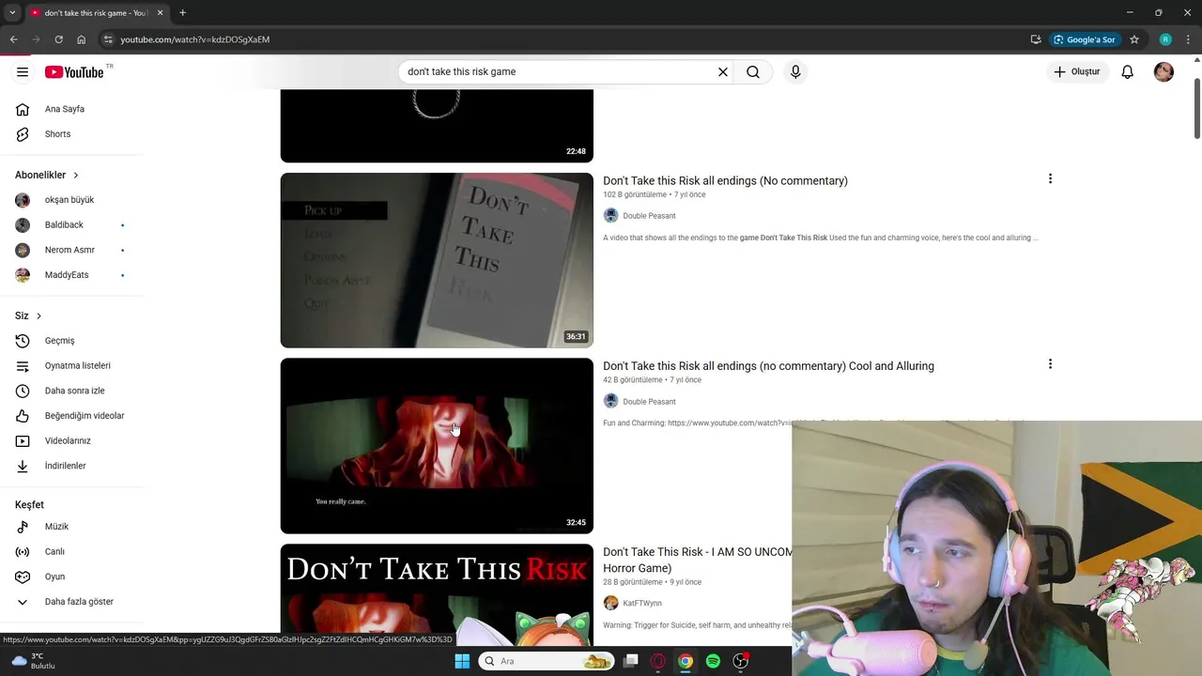Screen dimensions: 1202x676
Task: Select the YouTube browser tab
Action: (96, 13)
